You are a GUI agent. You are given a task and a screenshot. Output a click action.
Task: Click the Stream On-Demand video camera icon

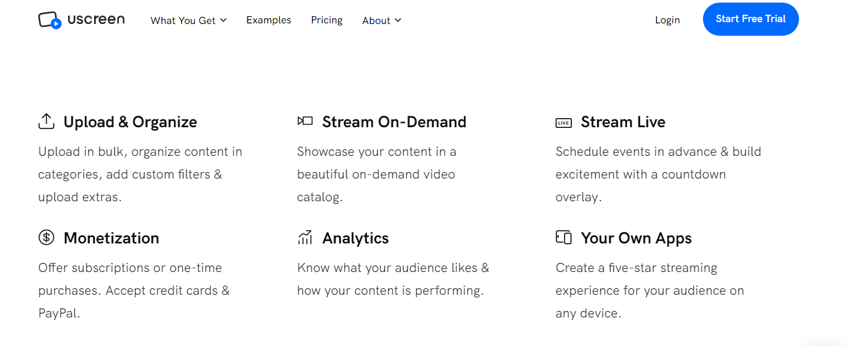[305, 121]
